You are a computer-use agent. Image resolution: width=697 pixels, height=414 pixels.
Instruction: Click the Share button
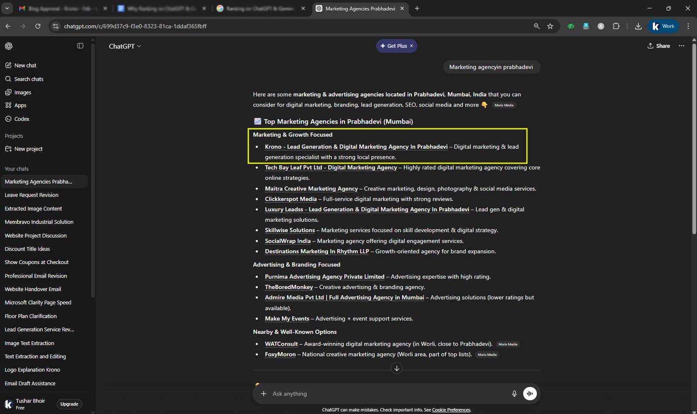click(659, 46)
